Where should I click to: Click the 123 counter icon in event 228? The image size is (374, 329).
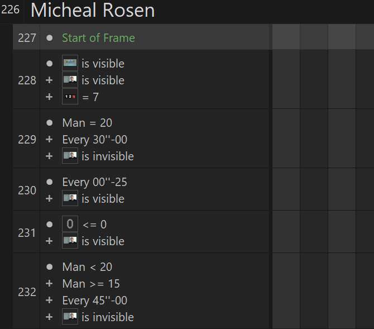tap(70, 97)
